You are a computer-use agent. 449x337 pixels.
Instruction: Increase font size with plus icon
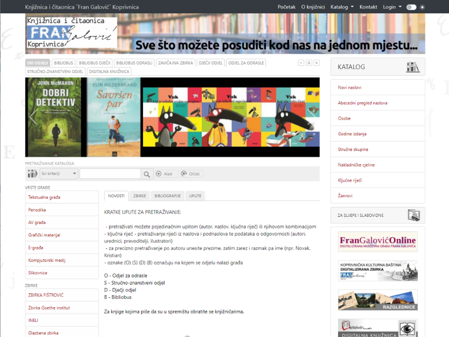pyautogui.click(x=317, y=63)
